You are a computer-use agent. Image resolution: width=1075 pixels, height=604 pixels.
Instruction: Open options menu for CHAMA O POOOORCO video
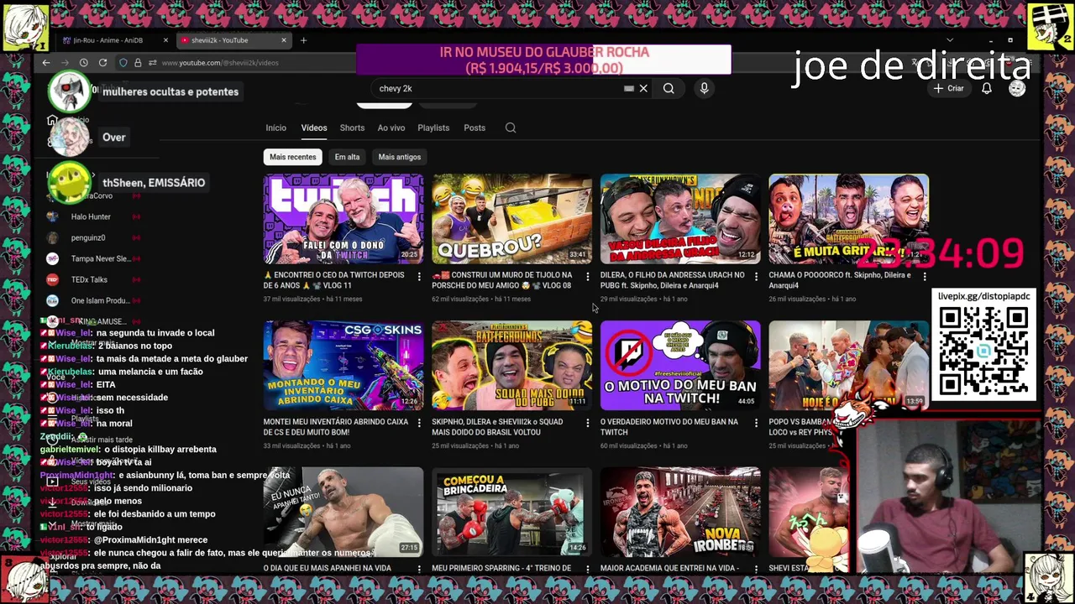pyautogui.click(x=924, y=276)
